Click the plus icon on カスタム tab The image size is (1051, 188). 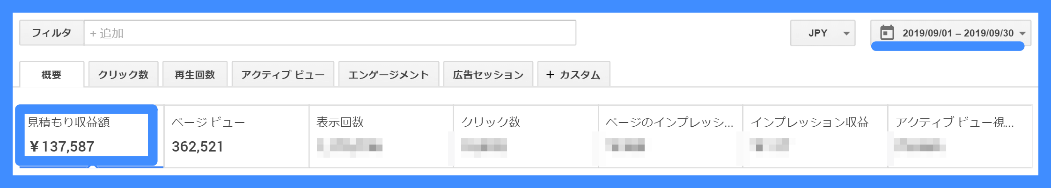550,74
